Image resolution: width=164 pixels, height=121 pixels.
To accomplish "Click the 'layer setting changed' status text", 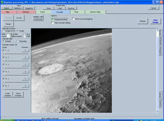I will pyautogui.click(x=50, y=118).
